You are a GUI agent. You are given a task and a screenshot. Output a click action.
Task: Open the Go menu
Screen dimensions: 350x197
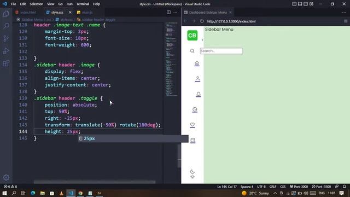pos(60,4)
